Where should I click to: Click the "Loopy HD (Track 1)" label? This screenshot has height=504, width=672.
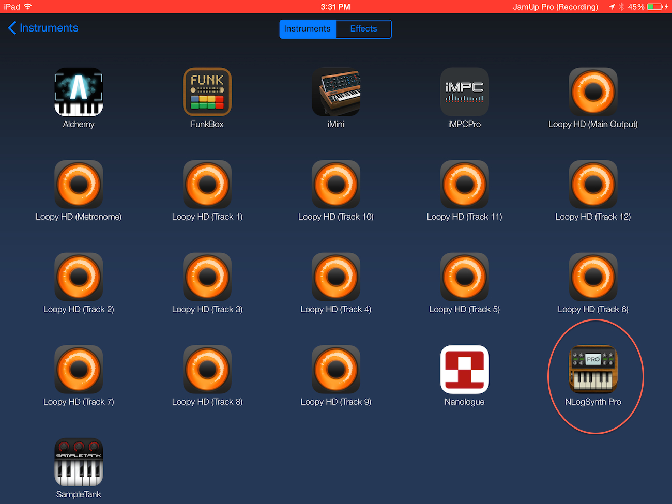pos(207,217)
